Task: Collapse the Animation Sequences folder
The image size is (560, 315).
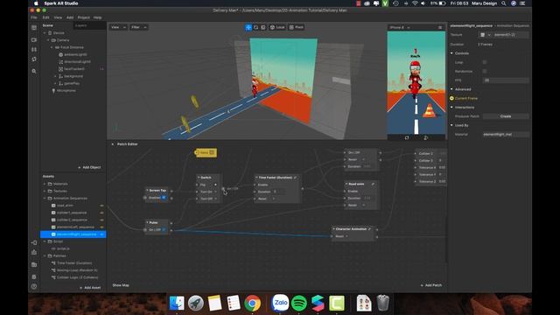Action: tap(45, 199)
